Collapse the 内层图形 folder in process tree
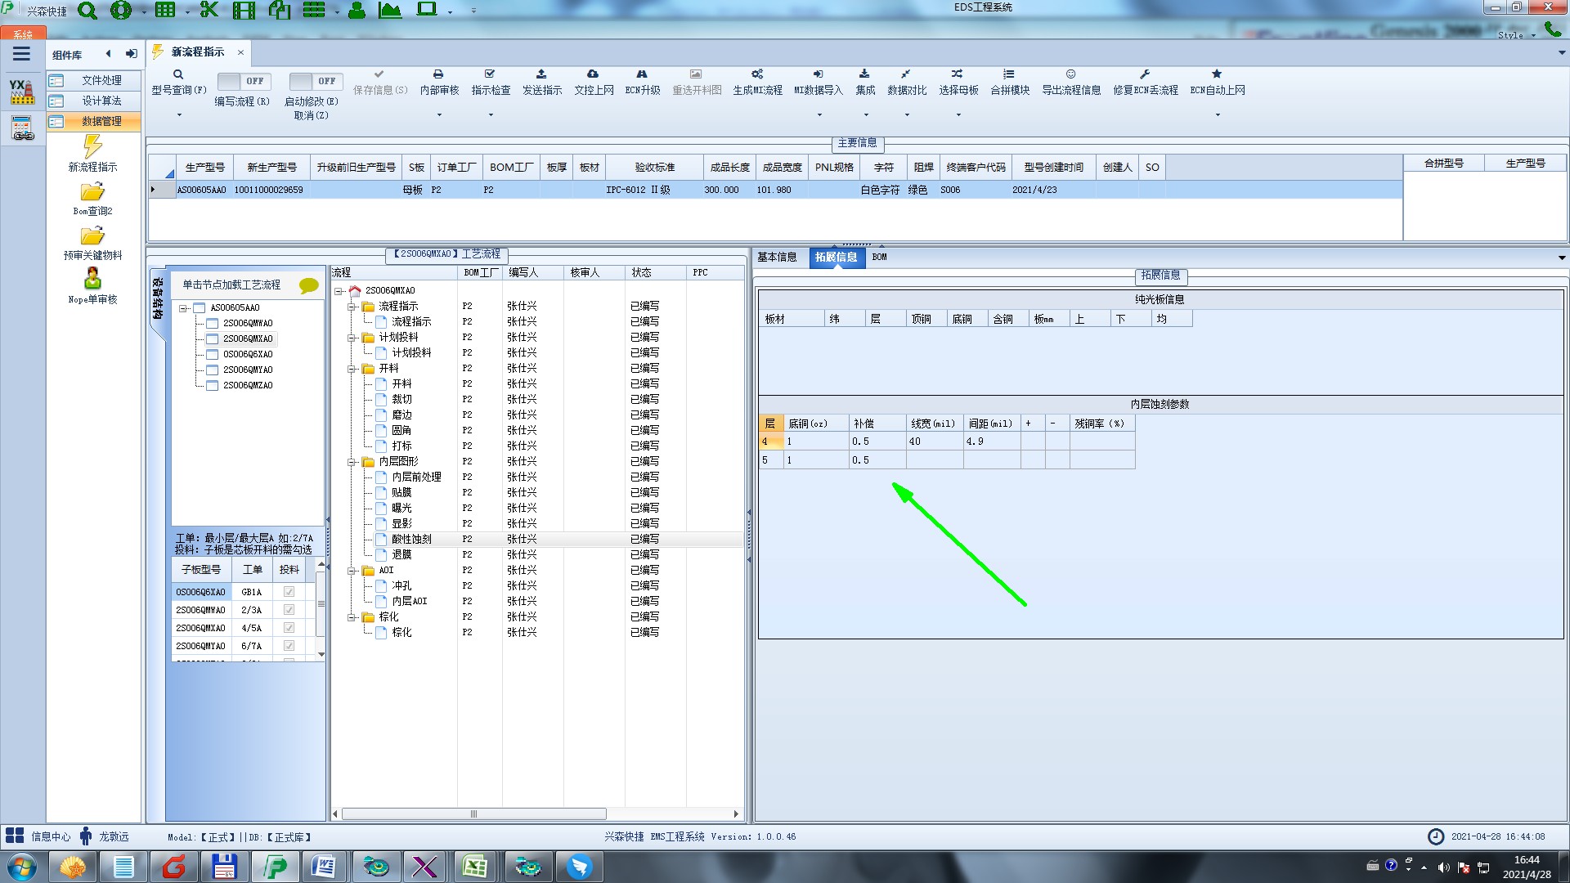The image size is (1570, 883). (352, 462)
